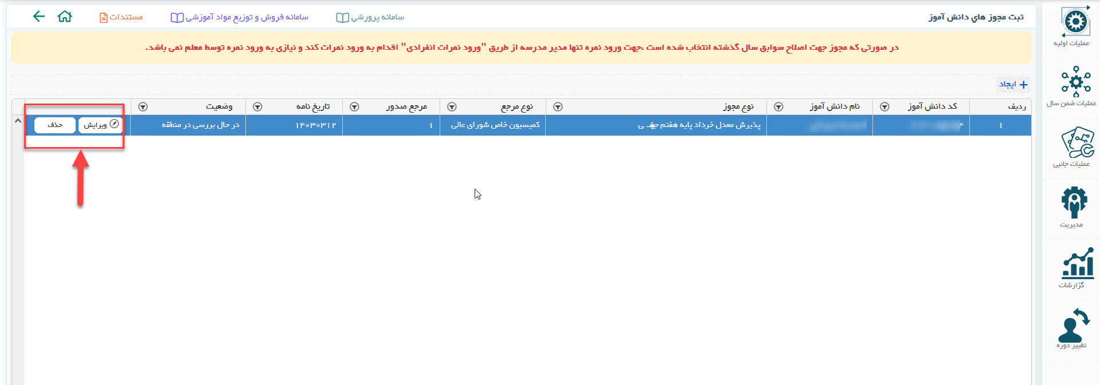Go to the home page icon
Viewport: 1100px width, 385px height.
pyautogui.click(x=65, y=17)
